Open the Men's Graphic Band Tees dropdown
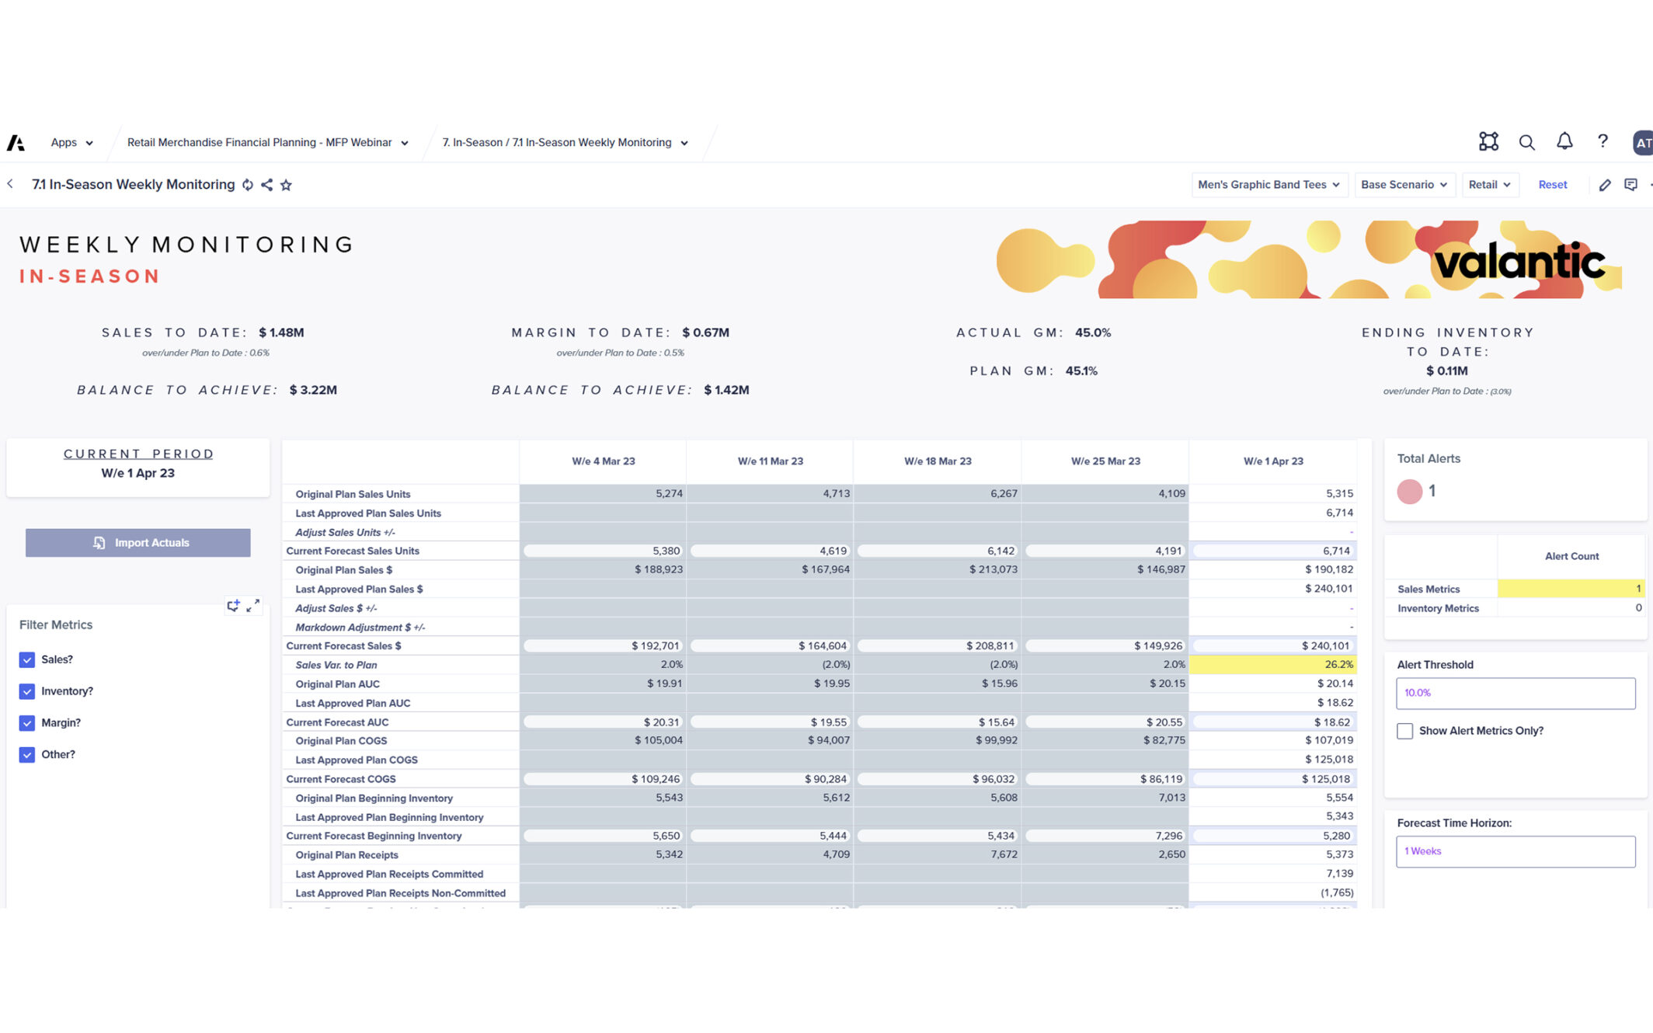This screenshot has height=1033, width=1653. coord(1268,185)
